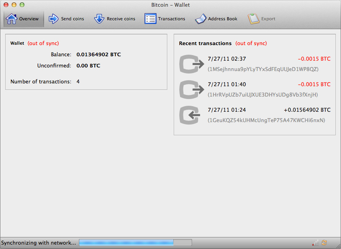Click the sent icon for 02:37 transaction
This screenshot has width=341, height=249.
pos(192,64)
